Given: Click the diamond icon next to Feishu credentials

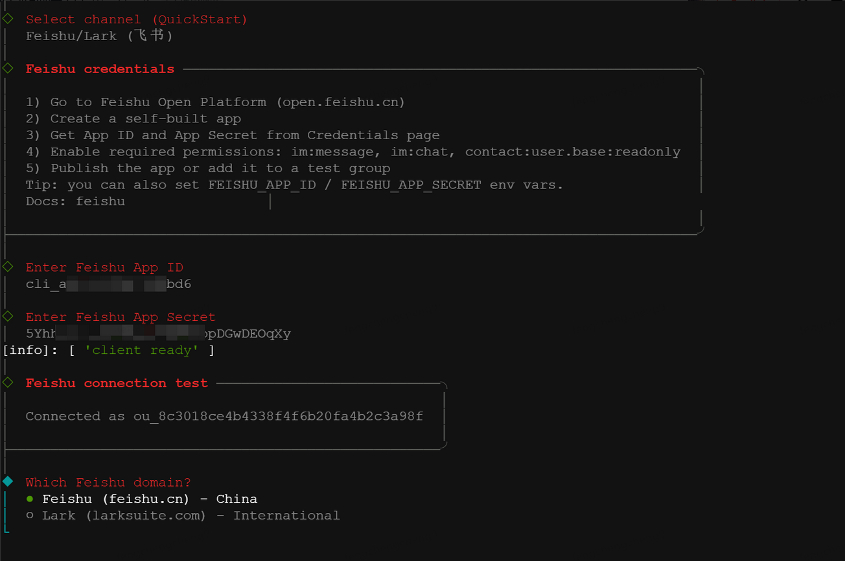Looking at the screenshot, I should (8, 68).
